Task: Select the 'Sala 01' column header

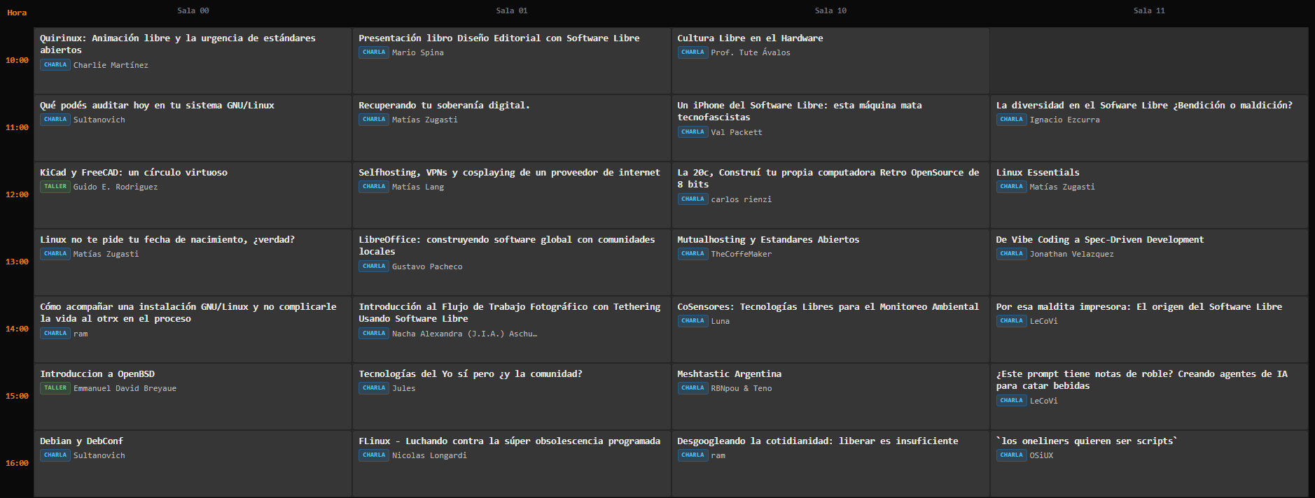Action: coord(512,10)
